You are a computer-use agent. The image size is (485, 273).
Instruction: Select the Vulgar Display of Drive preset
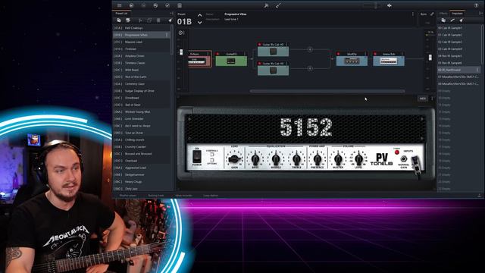tap(142, 91)
